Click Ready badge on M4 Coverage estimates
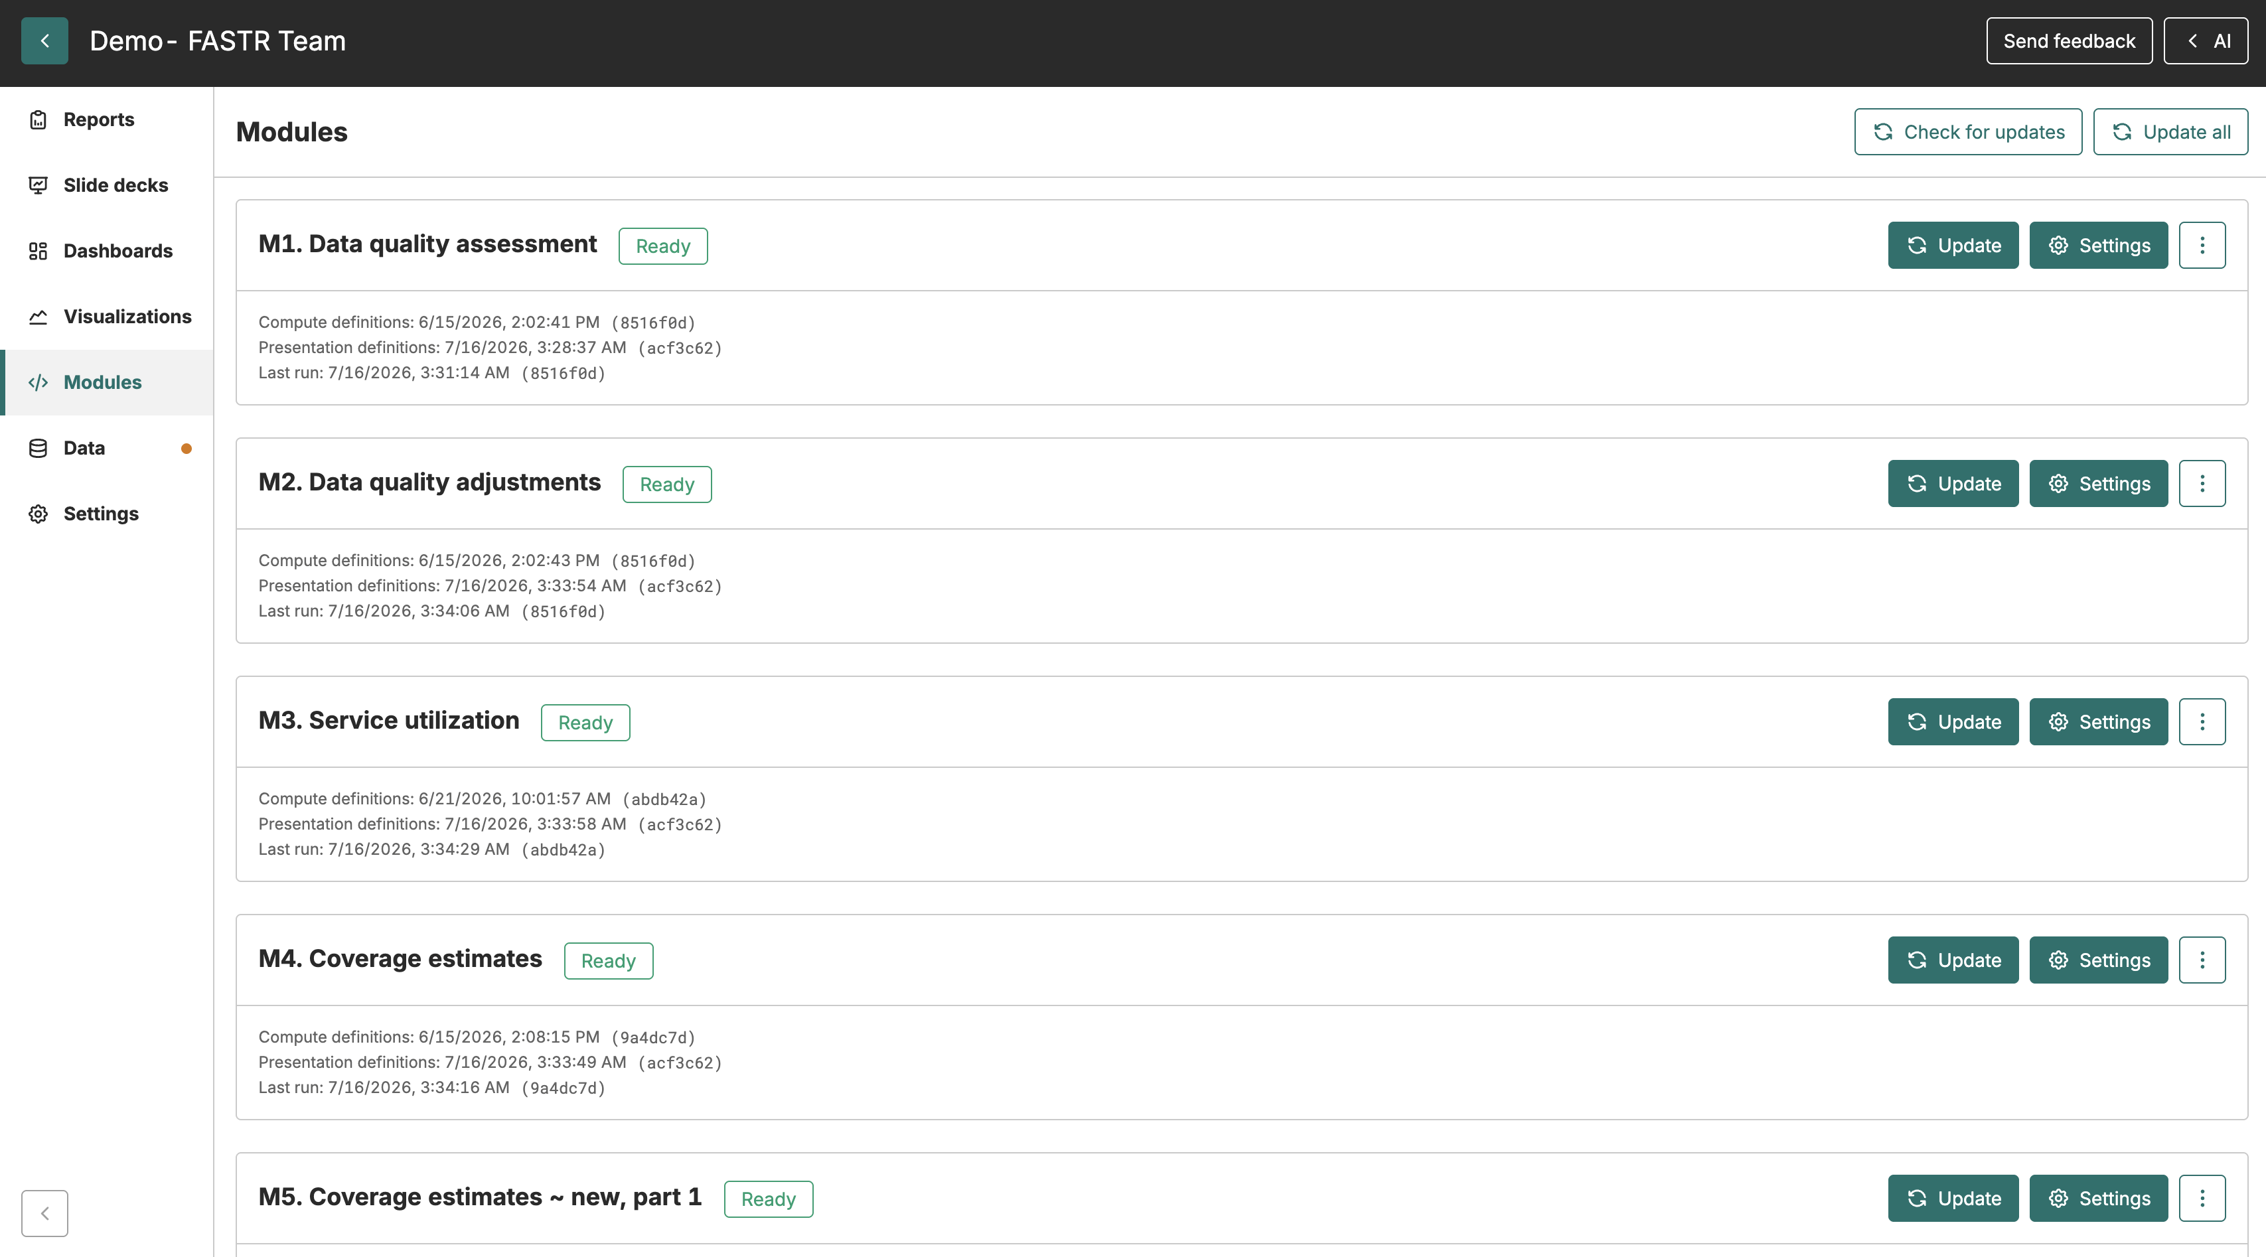Viewport: 2266px width, 1257px height. tap(608, 962)
